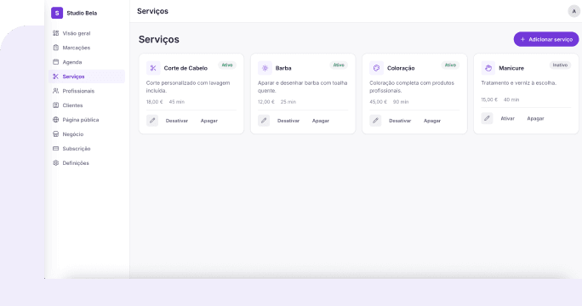Click the Coloração card title
The image size is (582, 306).
(x=401, y=68)
